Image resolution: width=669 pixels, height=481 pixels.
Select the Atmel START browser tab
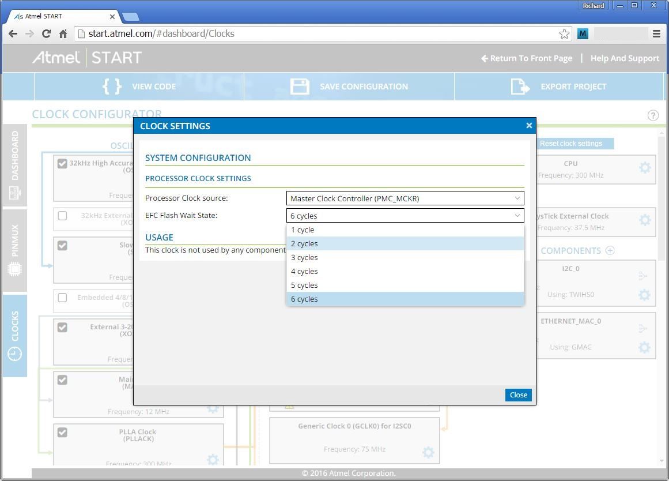63,17
